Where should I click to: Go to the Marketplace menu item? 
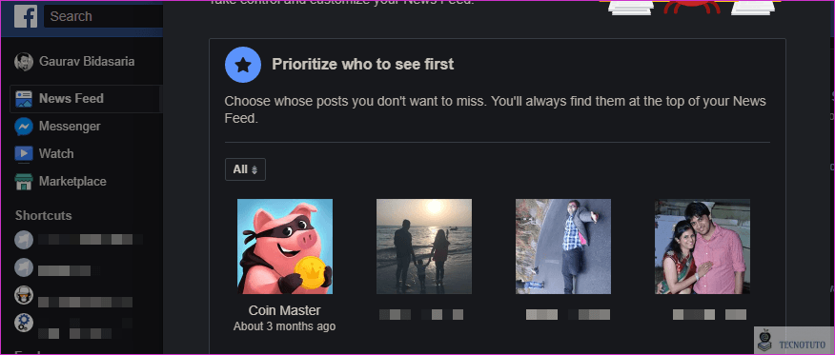72,182
